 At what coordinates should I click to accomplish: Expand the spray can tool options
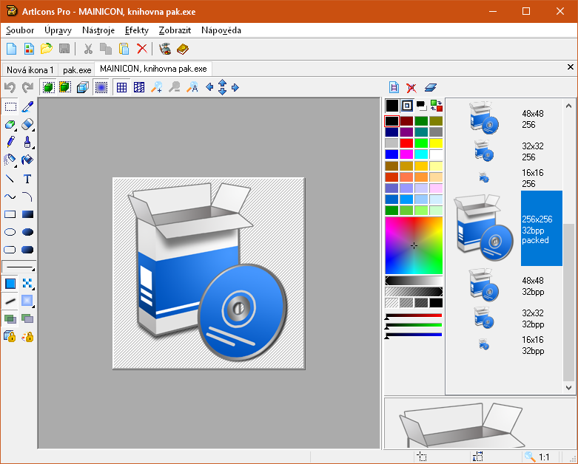pos(16,165)
